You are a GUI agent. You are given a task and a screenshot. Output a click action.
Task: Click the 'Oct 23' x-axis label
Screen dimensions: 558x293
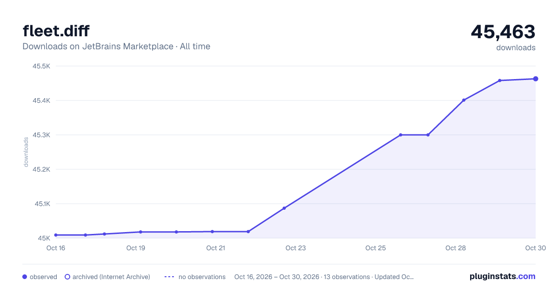pos(296,248)
